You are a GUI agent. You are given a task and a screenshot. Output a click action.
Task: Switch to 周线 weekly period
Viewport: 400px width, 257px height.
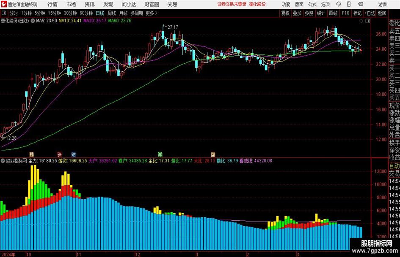pyautogui.click(x=112, y=13)
